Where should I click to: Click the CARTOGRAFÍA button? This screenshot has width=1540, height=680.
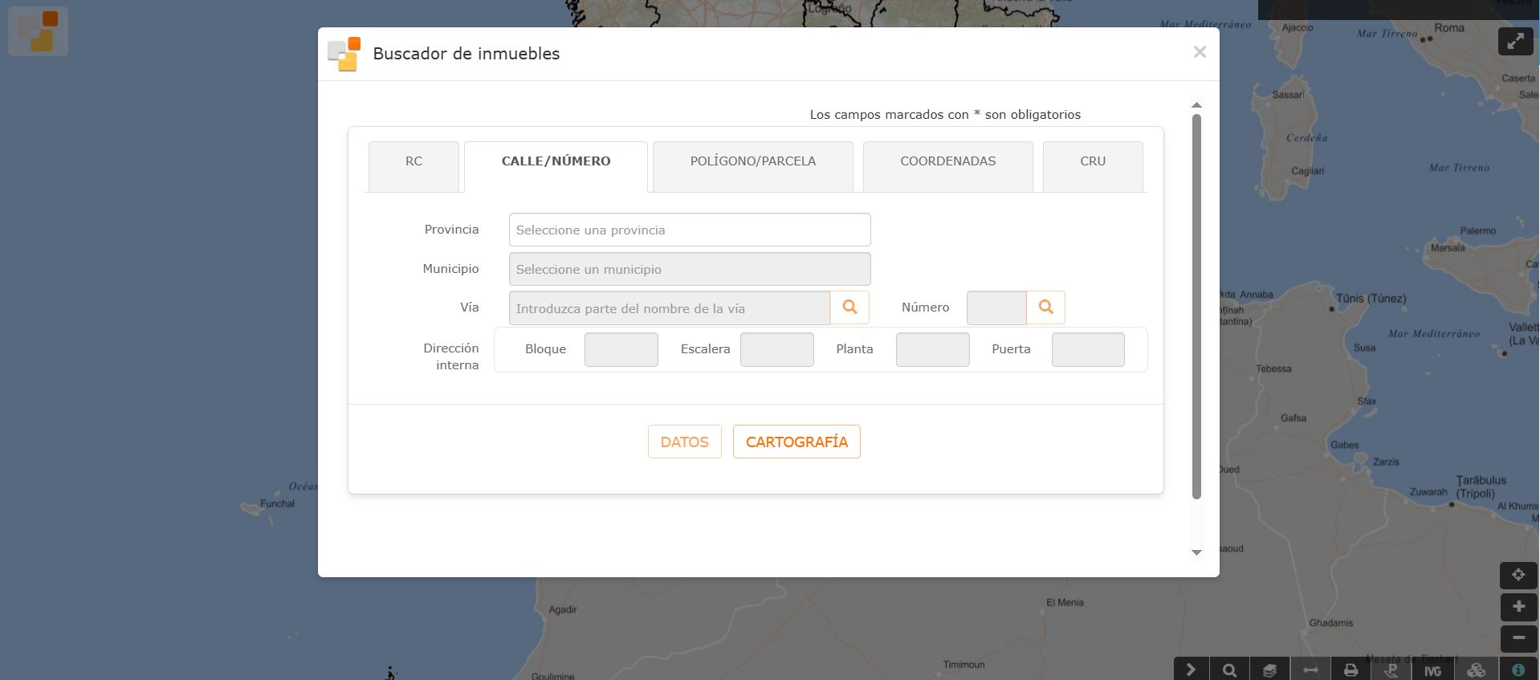pyautogui.click(x=796, y=442)
